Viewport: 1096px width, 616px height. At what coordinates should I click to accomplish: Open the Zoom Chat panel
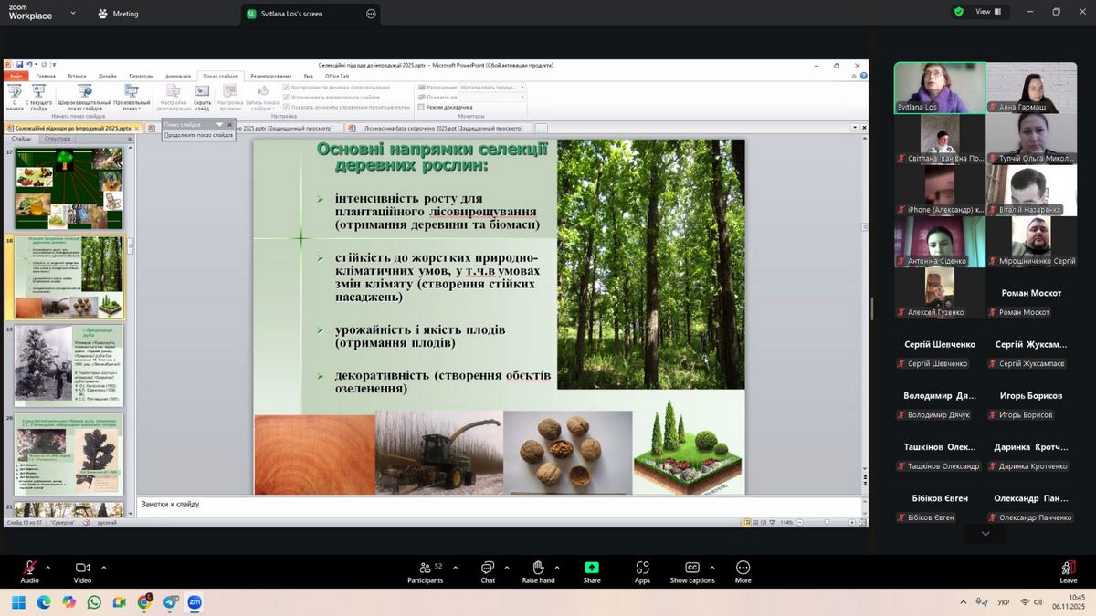click(488, 568)
